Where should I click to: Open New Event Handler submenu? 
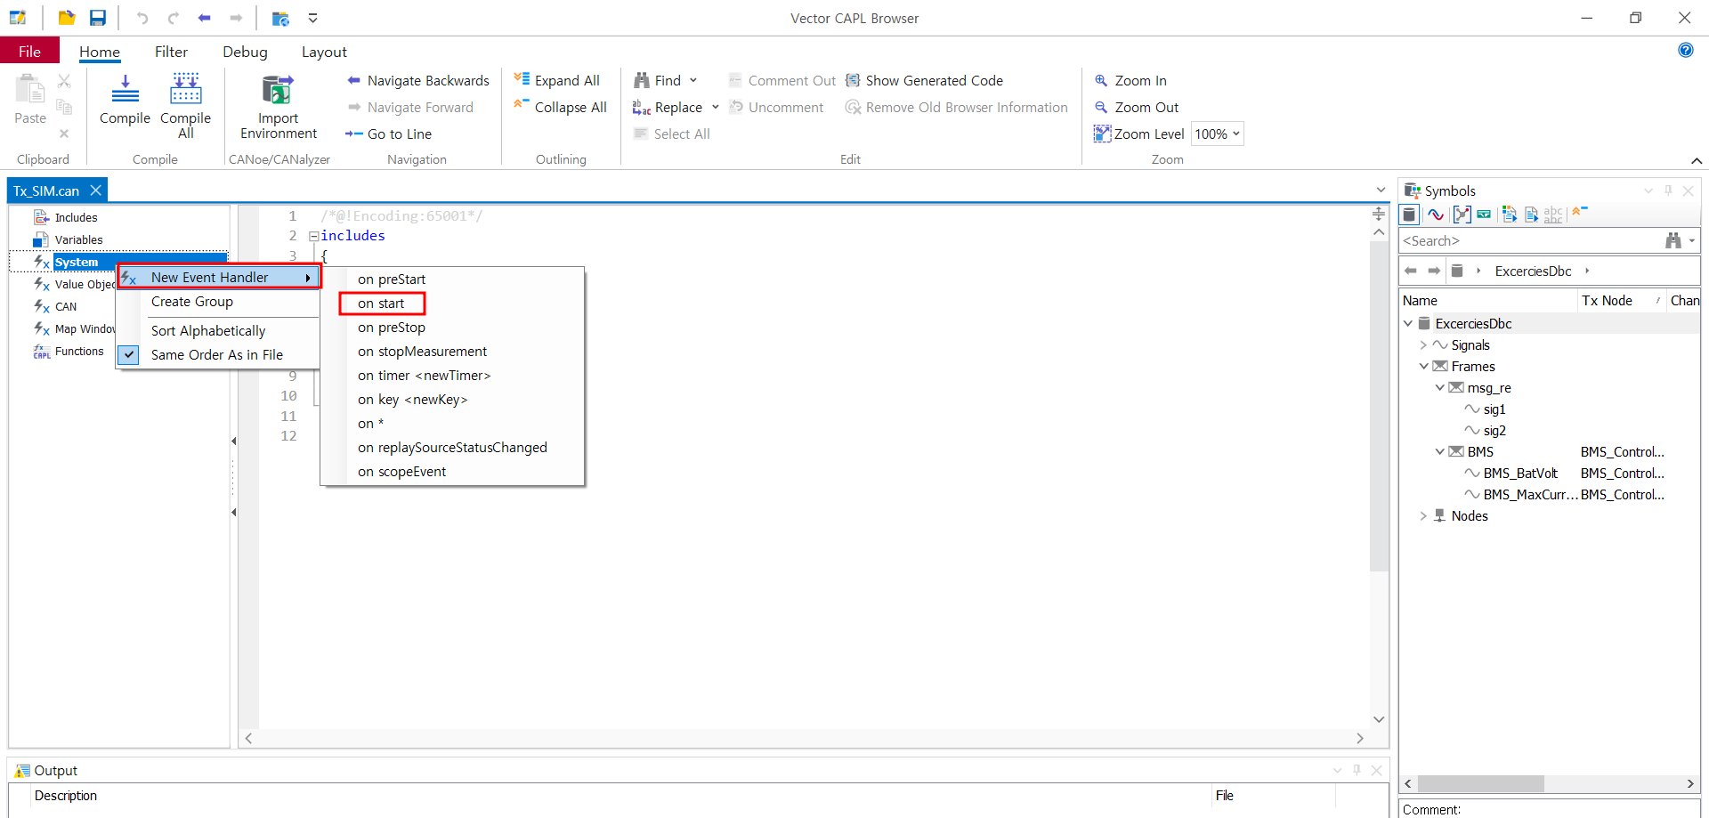(219, 277)
